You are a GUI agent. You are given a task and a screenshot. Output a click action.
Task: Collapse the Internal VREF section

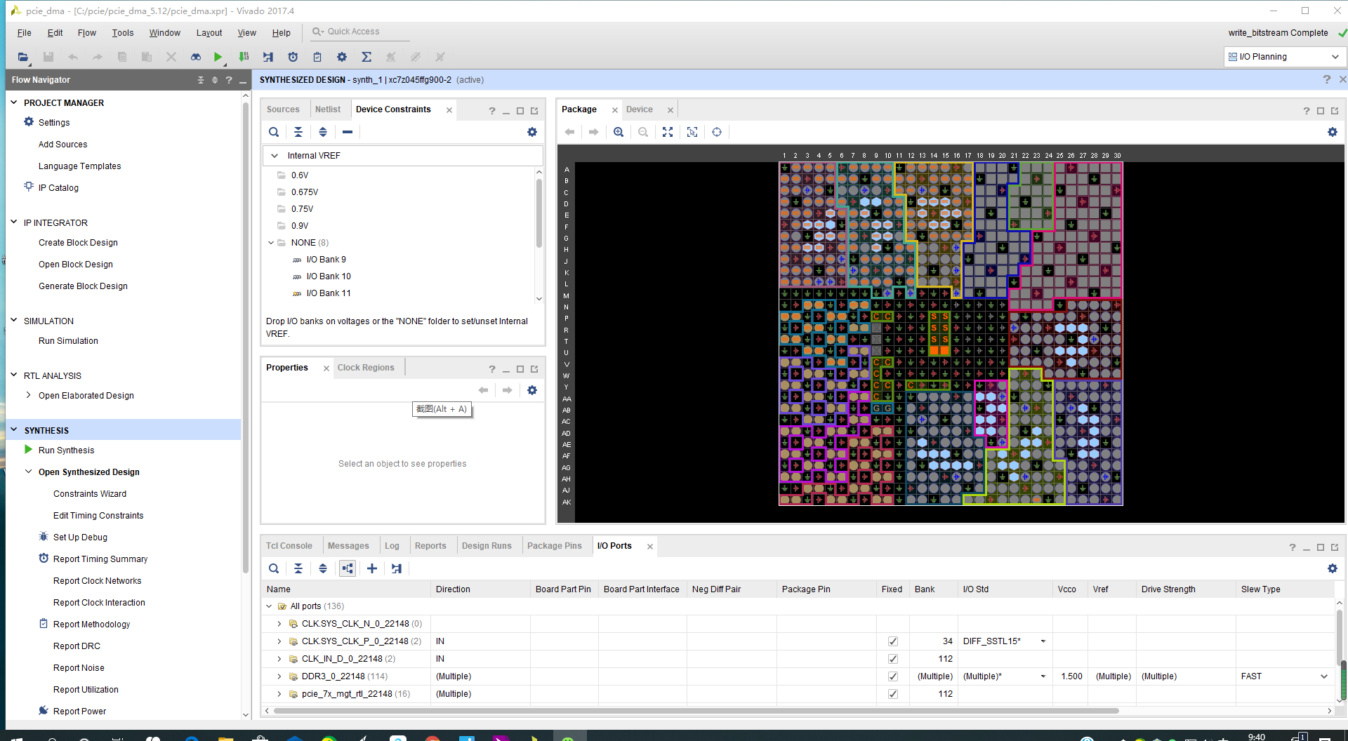[x=275, y=156]
